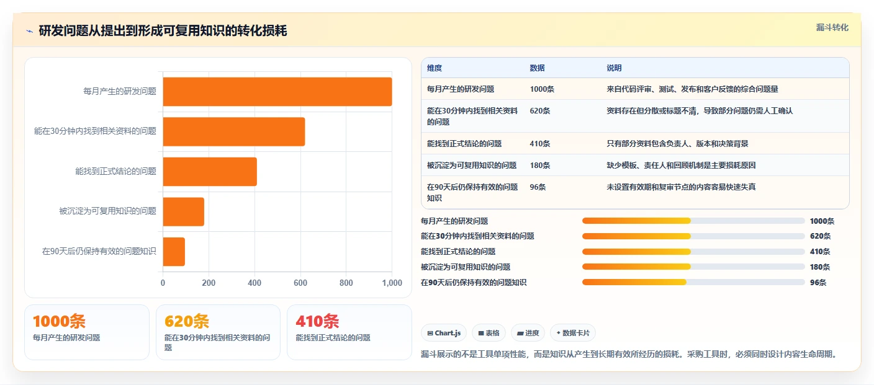Click the 维度 column header

(x=435, y=68)
